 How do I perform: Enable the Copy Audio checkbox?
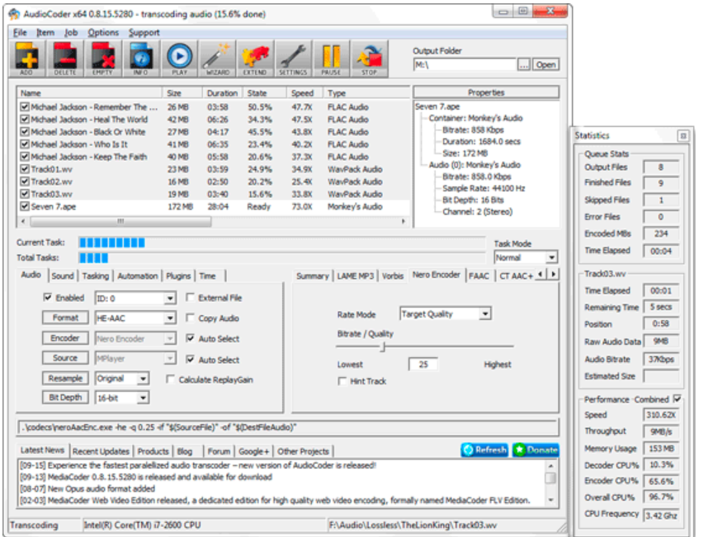tap(191, 318)
